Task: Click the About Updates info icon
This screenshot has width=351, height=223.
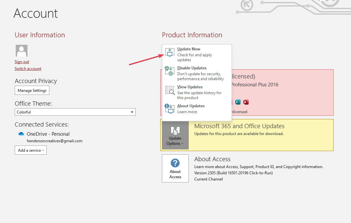Action: click(169, 109)
